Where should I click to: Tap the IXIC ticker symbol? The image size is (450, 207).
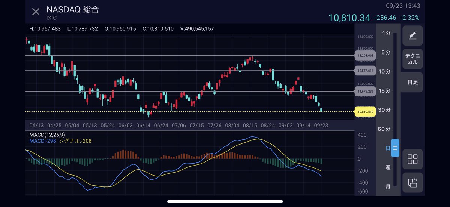(x=52, y=18)
